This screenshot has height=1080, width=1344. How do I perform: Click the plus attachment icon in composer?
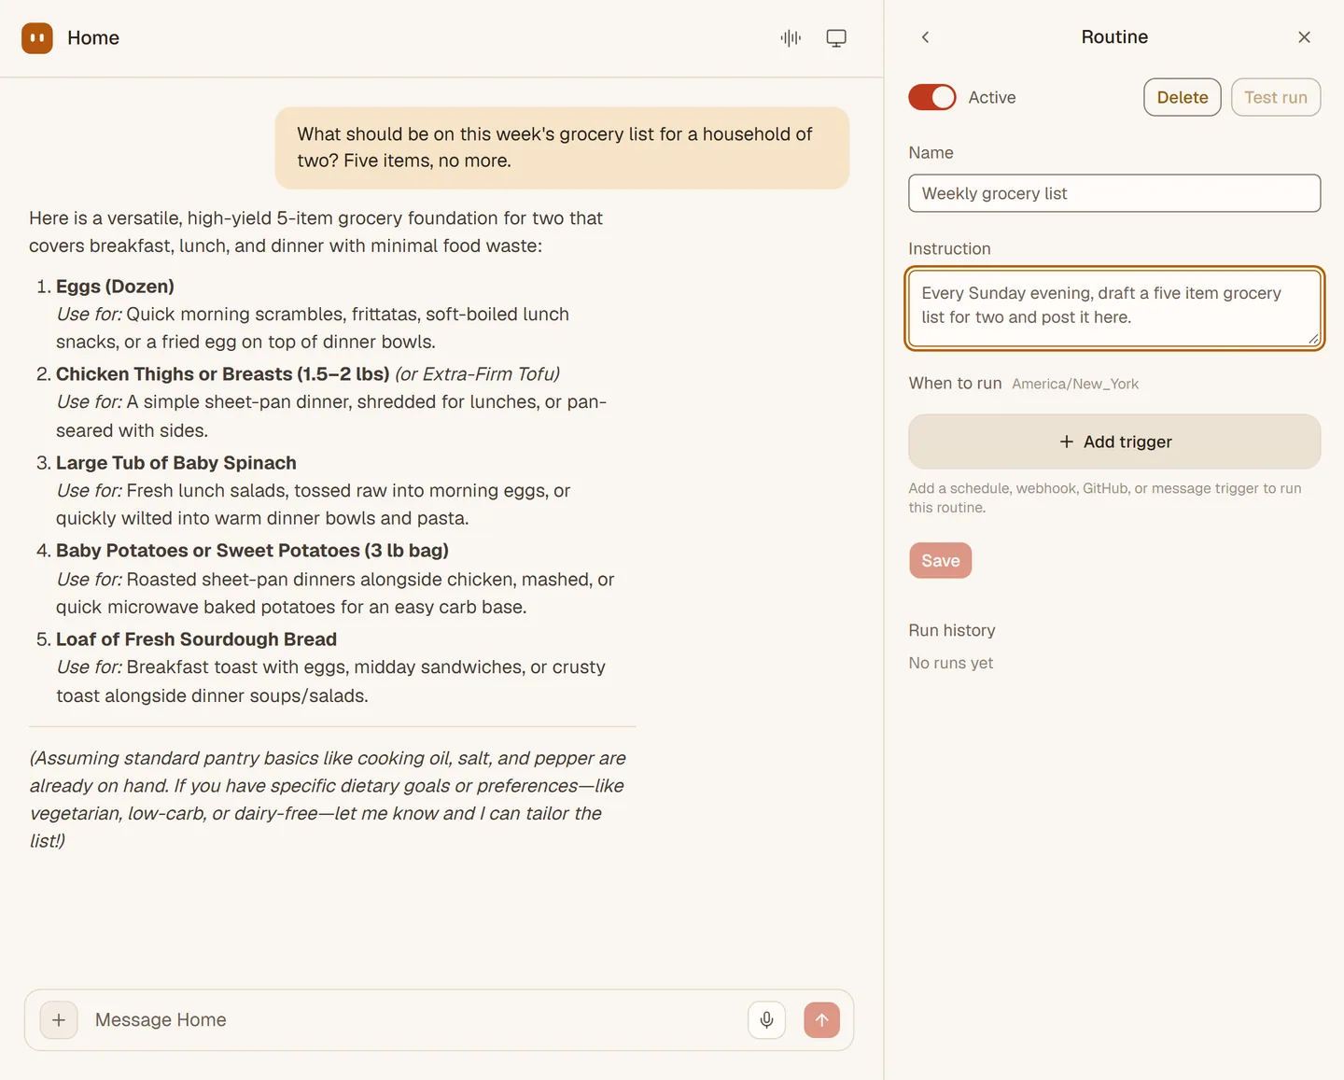[x=59, y=1020]
